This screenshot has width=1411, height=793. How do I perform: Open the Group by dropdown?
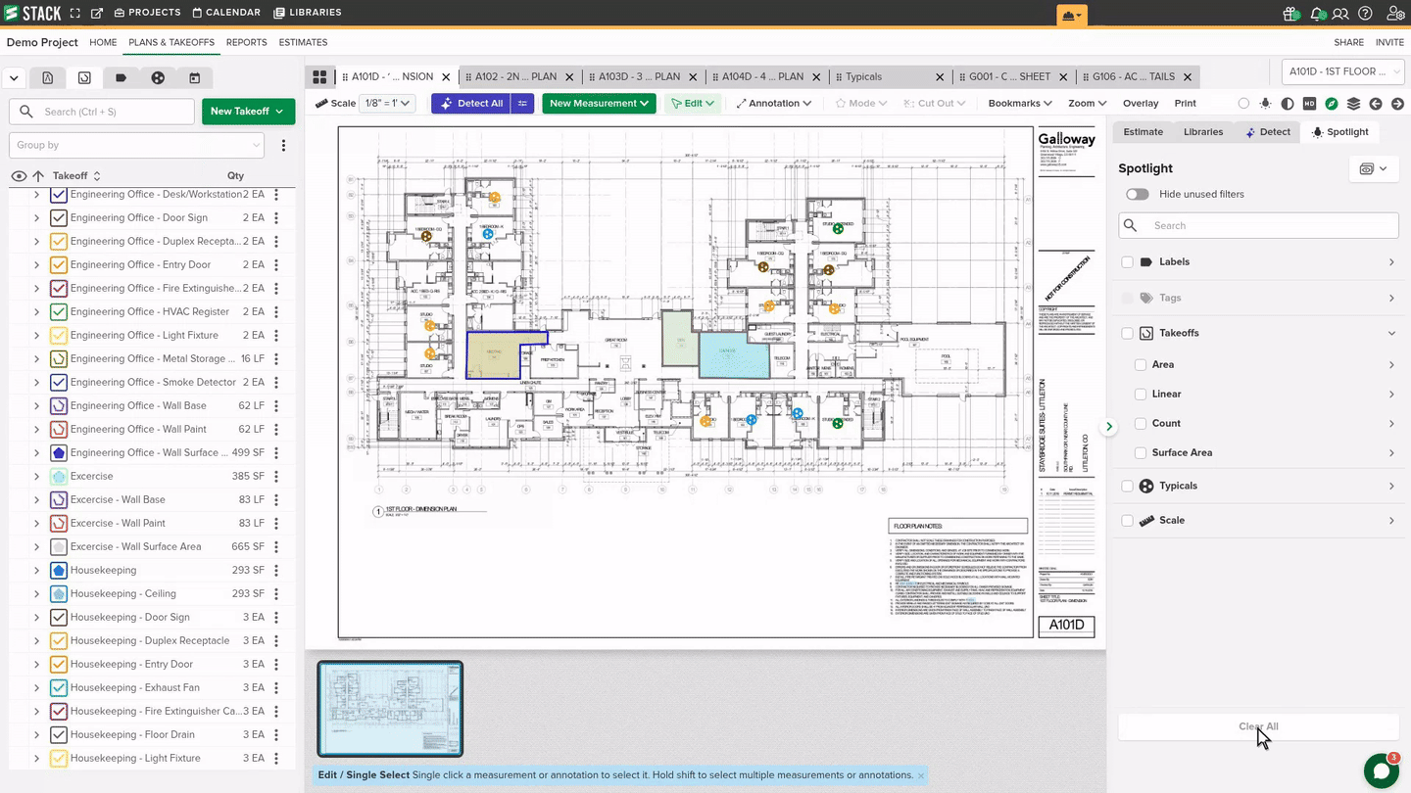click(x=136, y=145)
